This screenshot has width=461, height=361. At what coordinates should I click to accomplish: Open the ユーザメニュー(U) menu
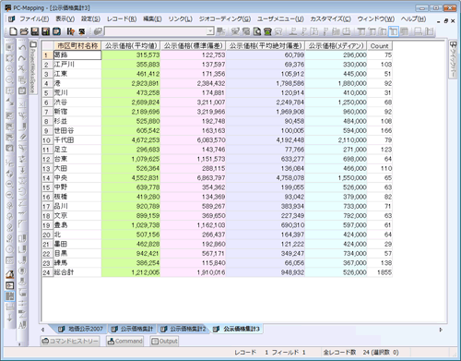tap(280, 19)
